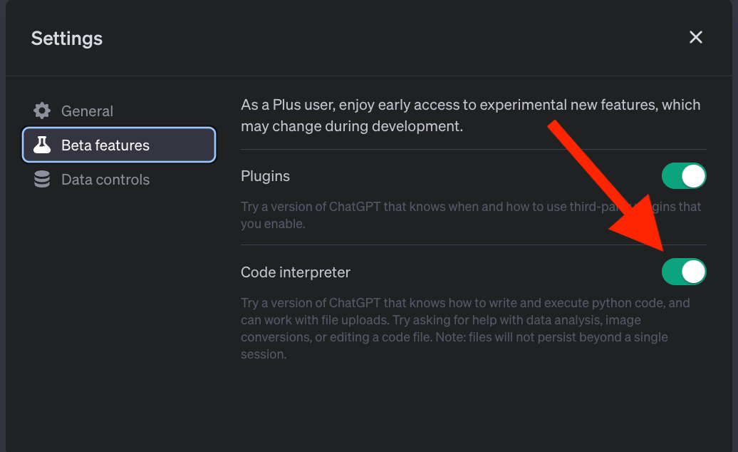Click the red arrow annotation

[x=606, y=185]
